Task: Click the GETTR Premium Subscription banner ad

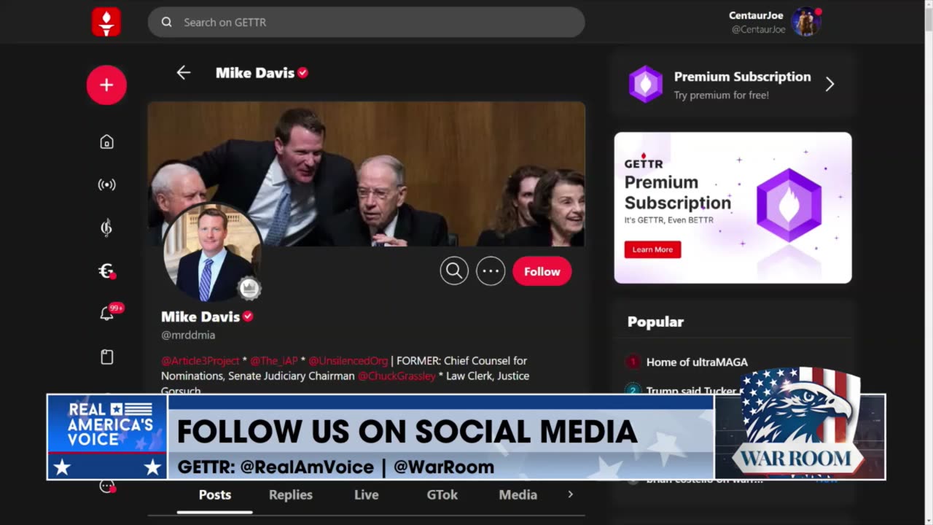Action: click(x=733, y=208)
